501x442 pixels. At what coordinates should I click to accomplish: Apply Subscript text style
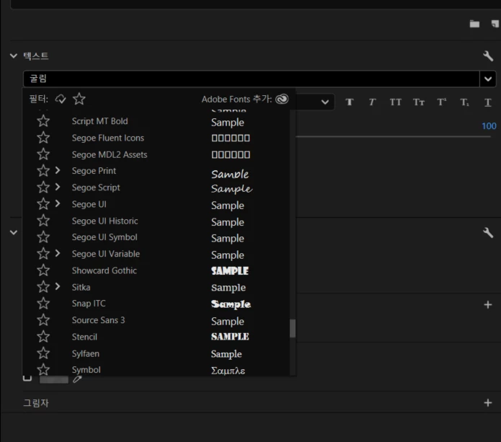(464, 102)
